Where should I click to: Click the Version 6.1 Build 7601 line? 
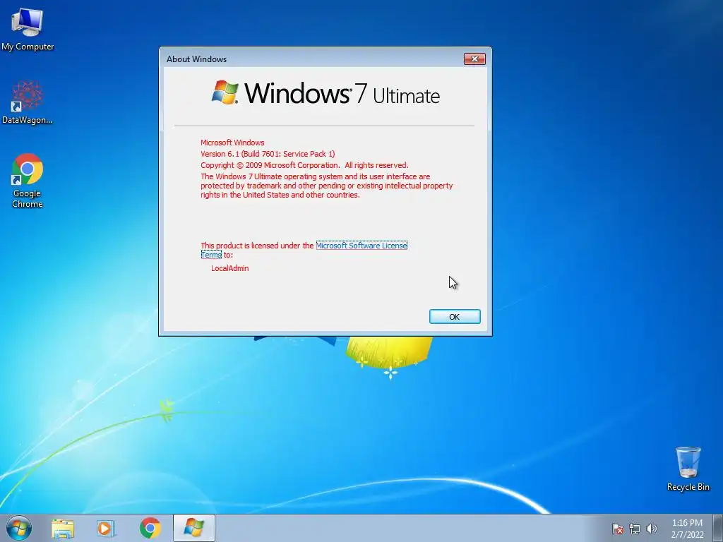(x=268, y=154)
